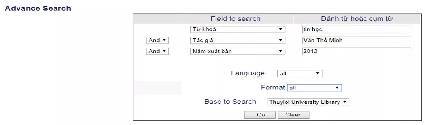Focus the input containing Văn Thế Minh
The height and width of the screenshot is (125, 425).
click(x=357, y=40)
